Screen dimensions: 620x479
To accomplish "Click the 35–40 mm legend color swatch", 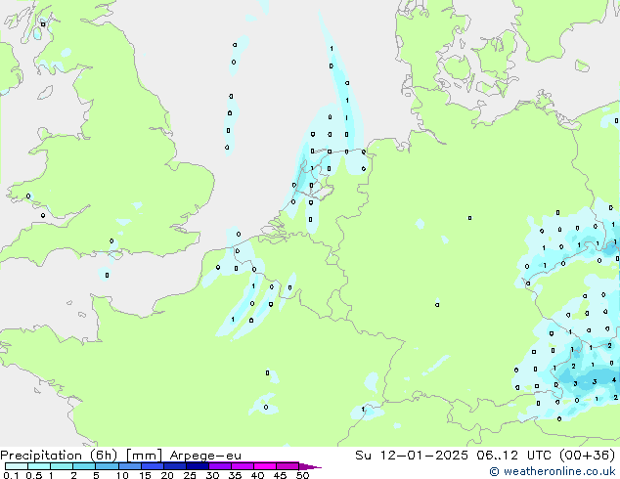I will pos(242,466).
